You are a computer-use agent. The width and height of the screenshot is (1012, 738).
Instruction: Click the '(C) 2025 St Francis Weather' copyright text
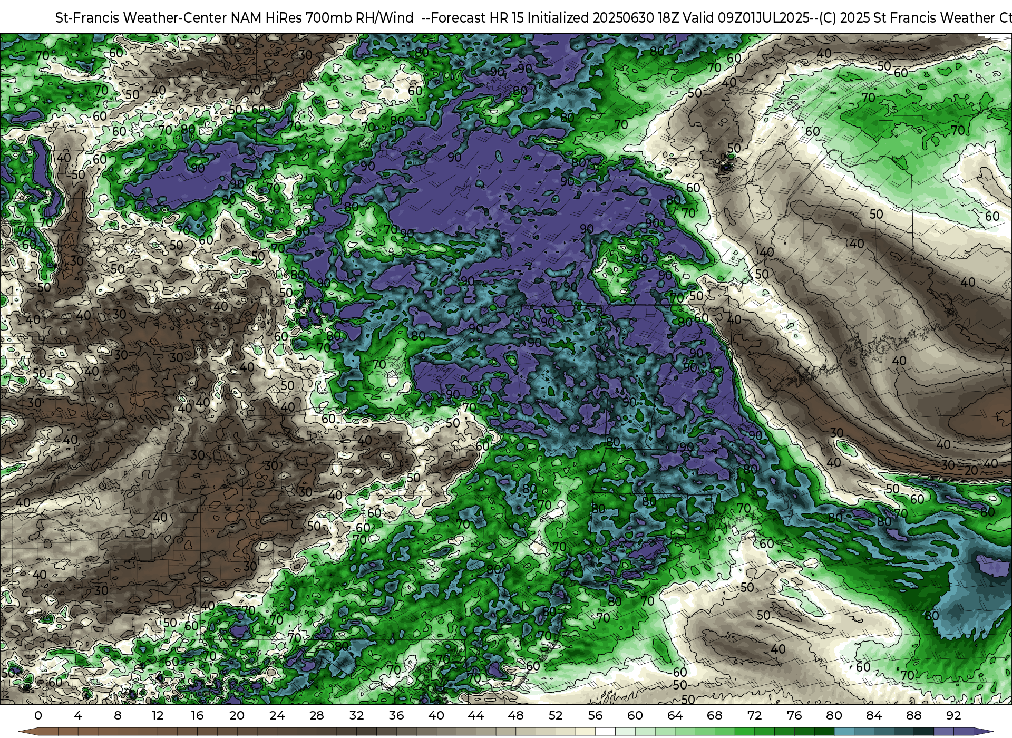point(906,18)
